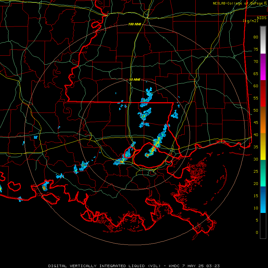Screen dimensions: 268x268
Task: Click the 60 value on the color scale
Action: (x=256, y=86)
